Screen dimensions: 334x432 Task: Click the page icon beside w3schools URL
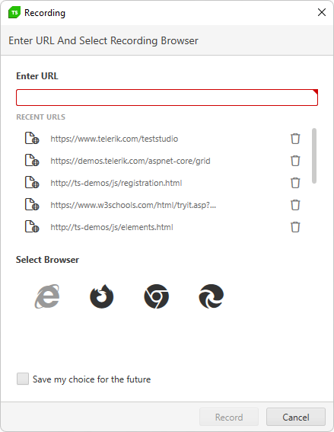(32, 204)
